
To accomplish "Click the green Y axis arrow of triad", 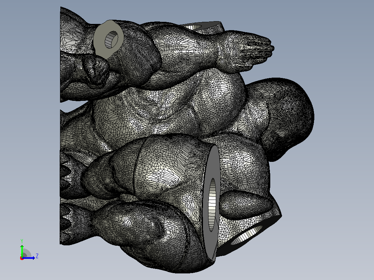I will coord(22,250).
